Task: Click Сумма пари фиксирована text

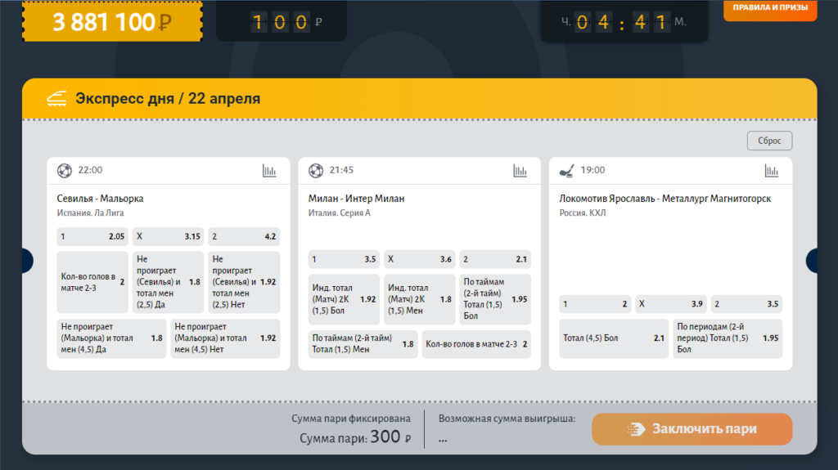Action: (x=350, y=419)
